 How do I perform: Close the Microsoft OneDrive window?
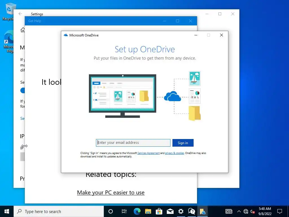click(222, 35)
